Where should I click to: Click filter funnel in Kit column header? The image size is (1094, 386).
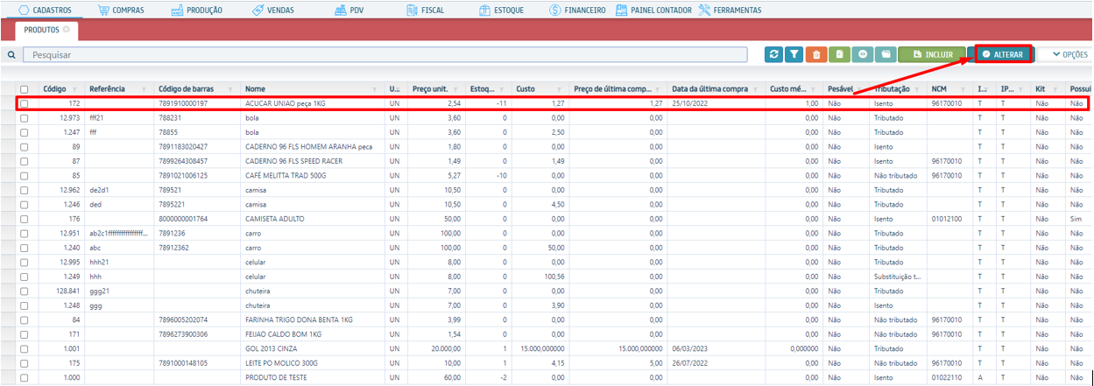click(x=1057, y=89)
